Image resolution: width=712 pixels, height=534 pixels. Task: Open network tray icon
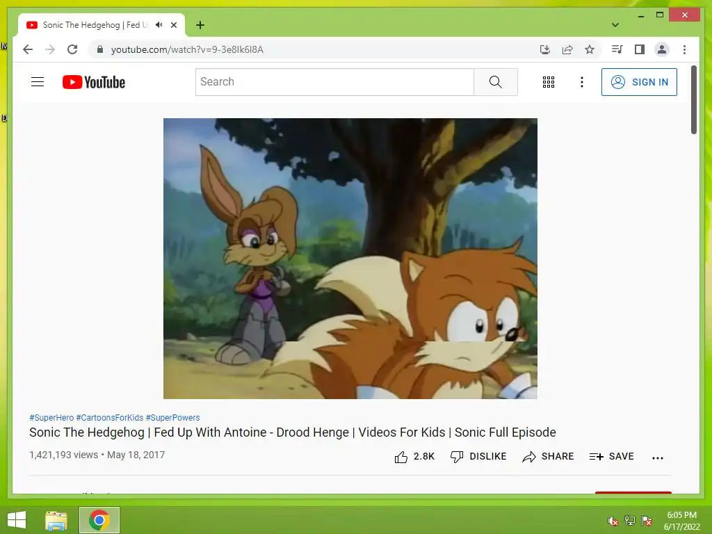(630, 521)
